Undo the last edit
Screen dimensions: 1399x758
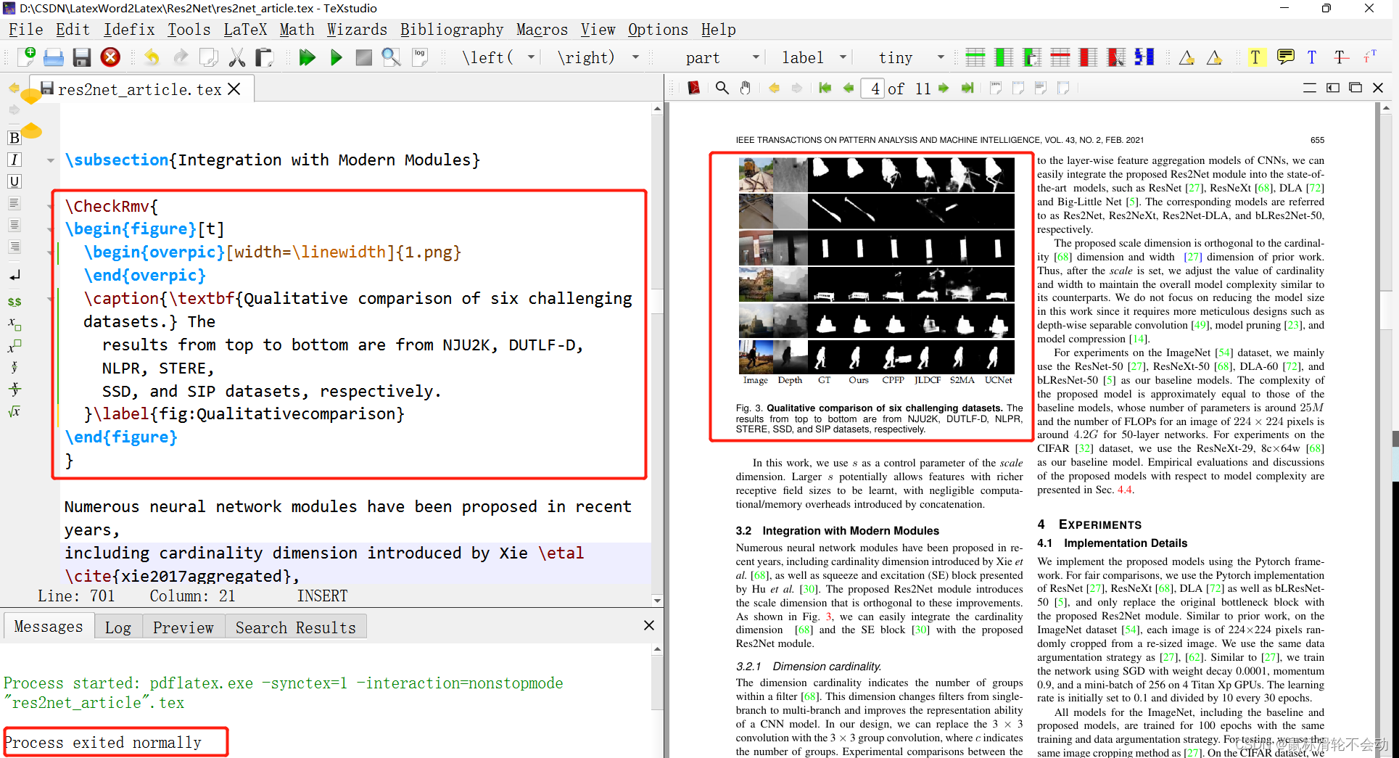point(152,57)
